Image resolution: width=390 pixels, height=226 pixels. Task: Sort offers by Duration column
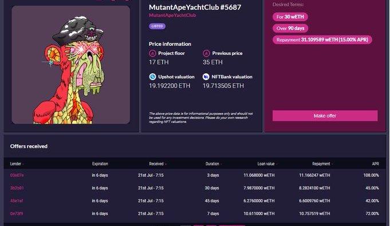click(214, 164)
